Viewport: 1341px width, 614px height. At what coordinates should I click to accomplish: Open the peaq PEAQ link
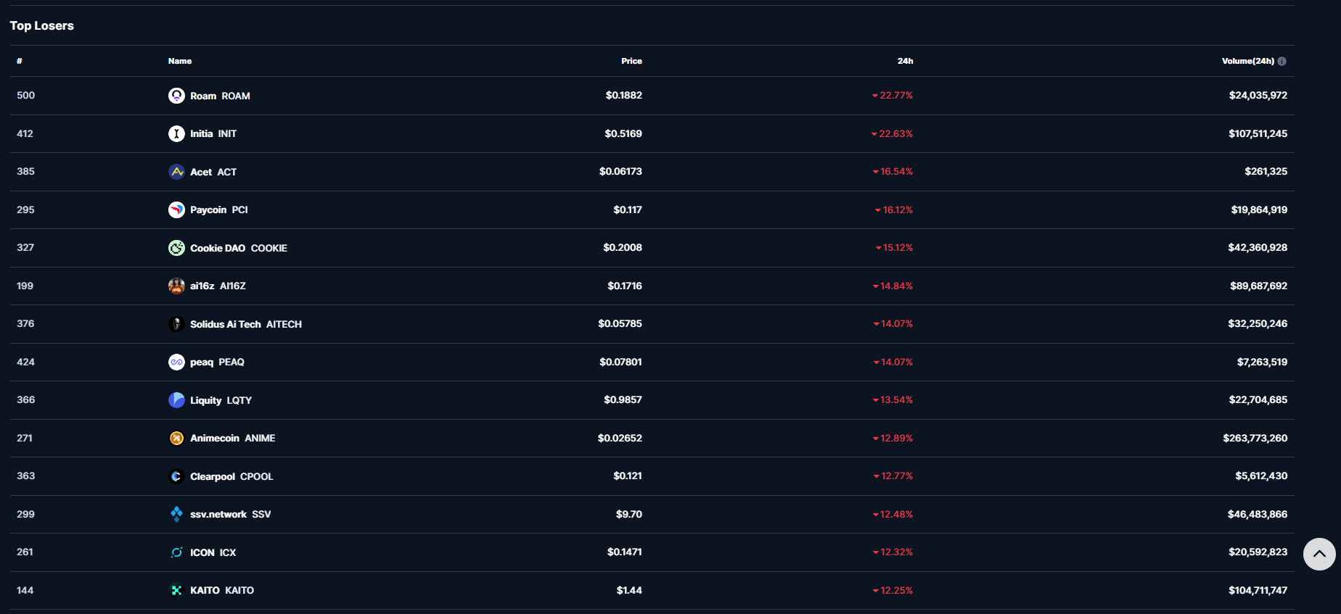217,362
